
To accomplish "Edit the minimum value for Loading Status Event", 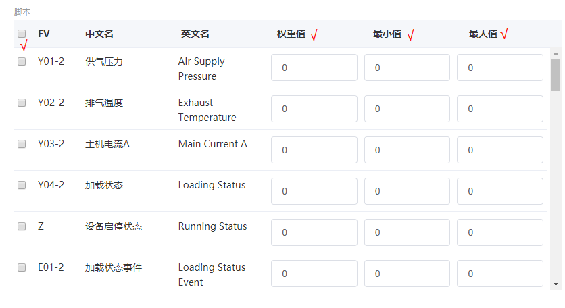I will [407, 274].
